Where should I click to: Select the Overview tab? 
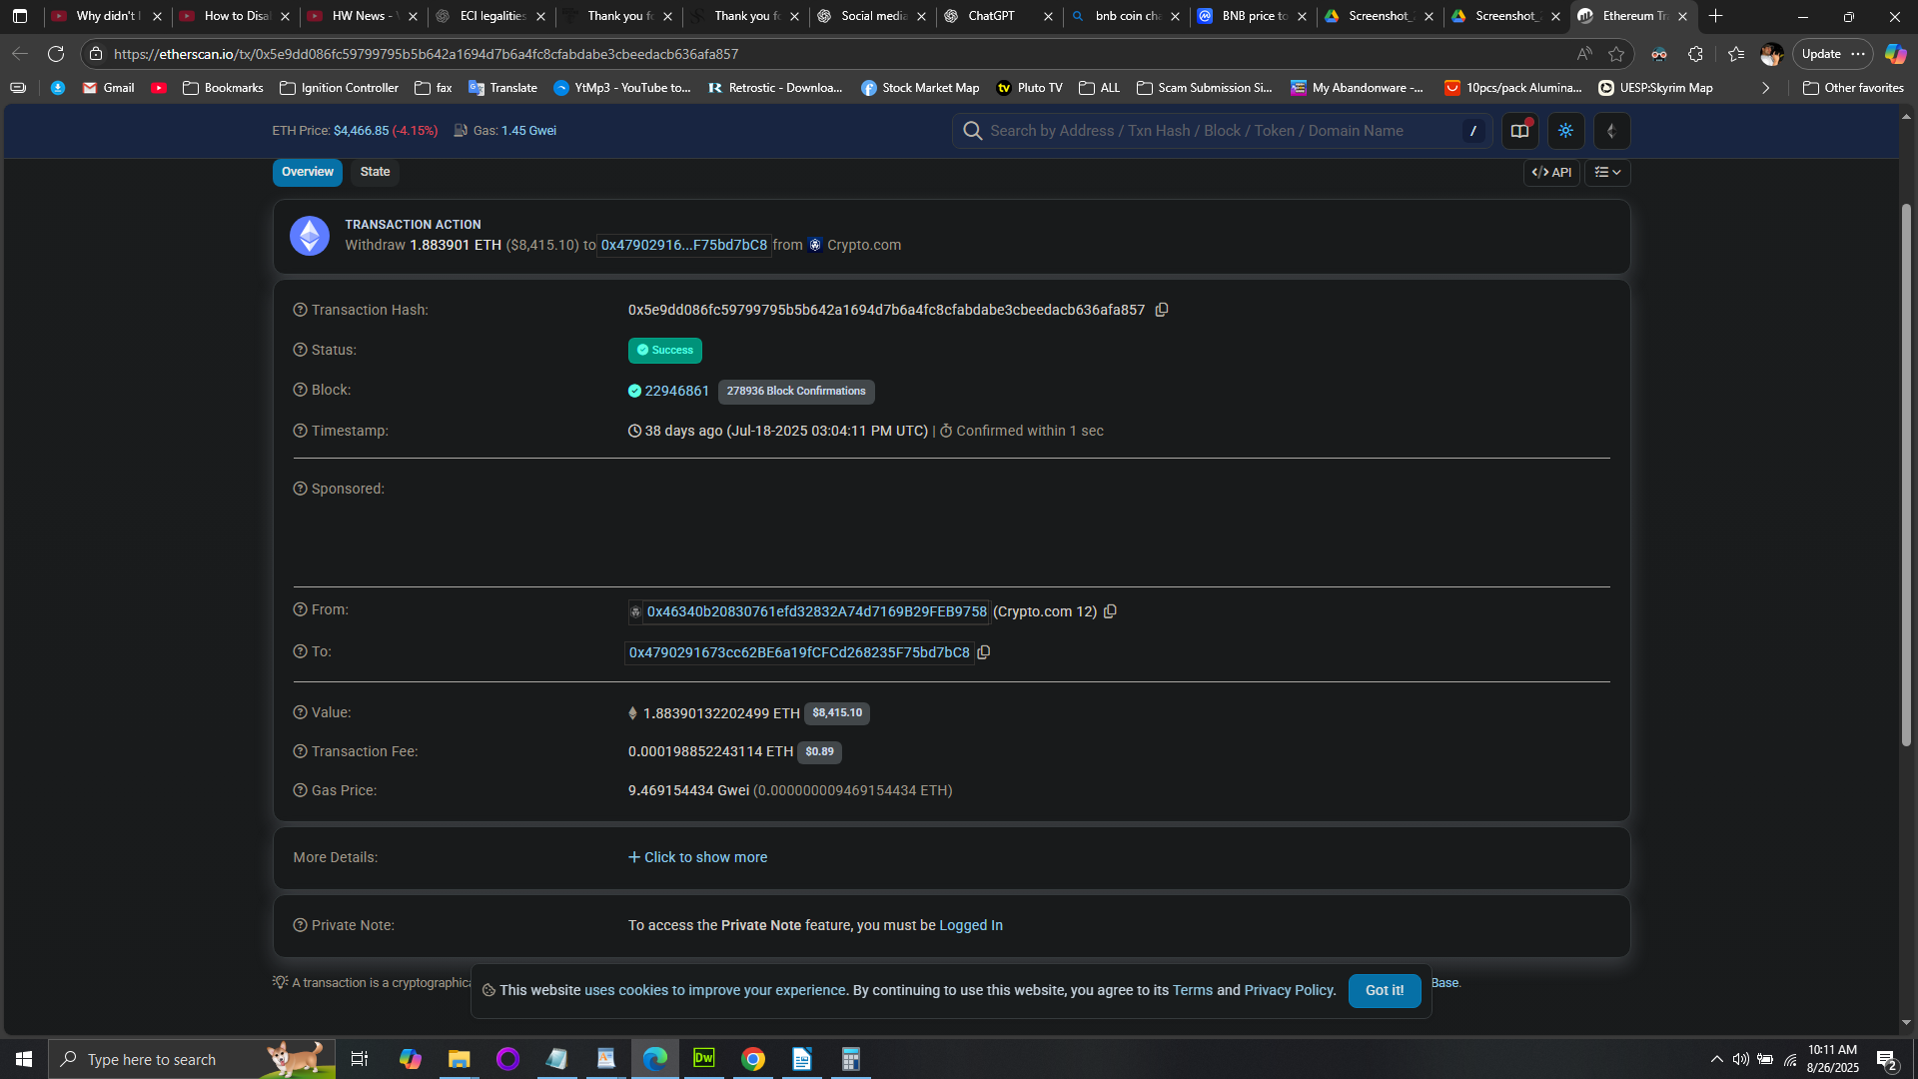(x=307, y=172)
